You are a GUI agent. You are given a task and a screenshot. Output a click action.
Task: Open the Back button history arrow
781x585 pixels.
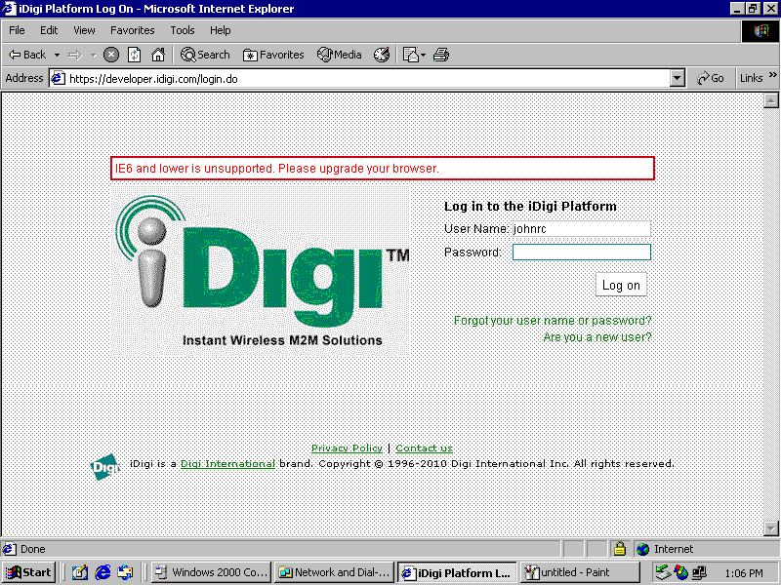coord(57,55)
